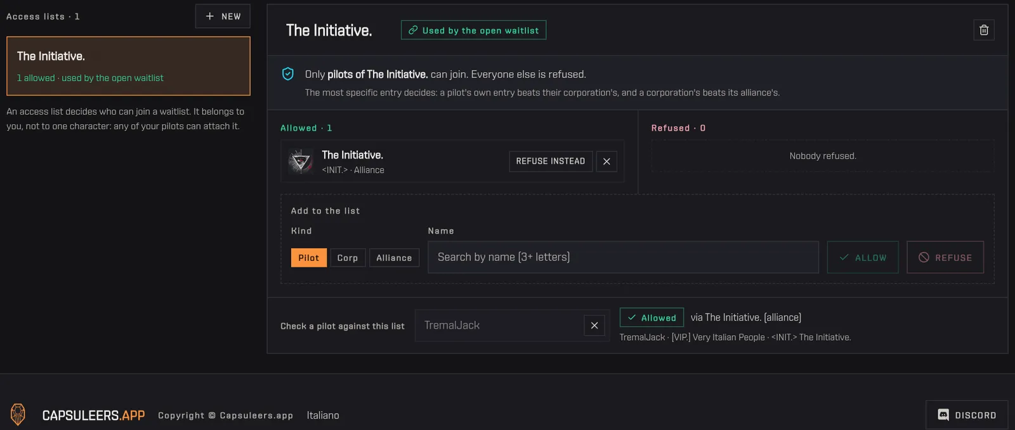1015x430 pixels.
Task: Click 'Add to the list' heading
Action: coord(325,211)
